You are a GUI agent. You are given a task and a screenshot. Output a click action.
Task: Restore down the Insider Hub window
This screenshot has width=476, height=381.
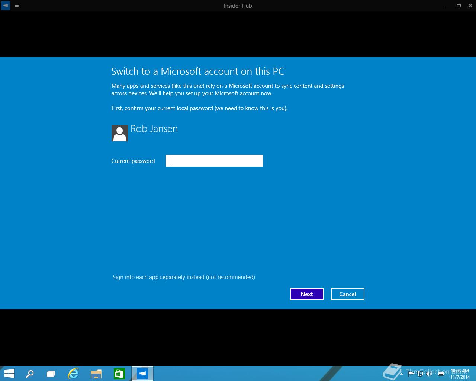point(459,6)
